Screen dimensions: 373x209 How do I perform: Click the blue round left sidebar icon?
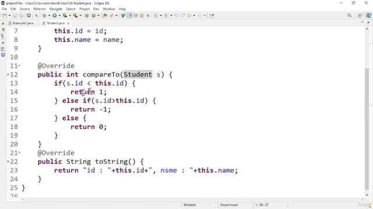click(3, 55)
